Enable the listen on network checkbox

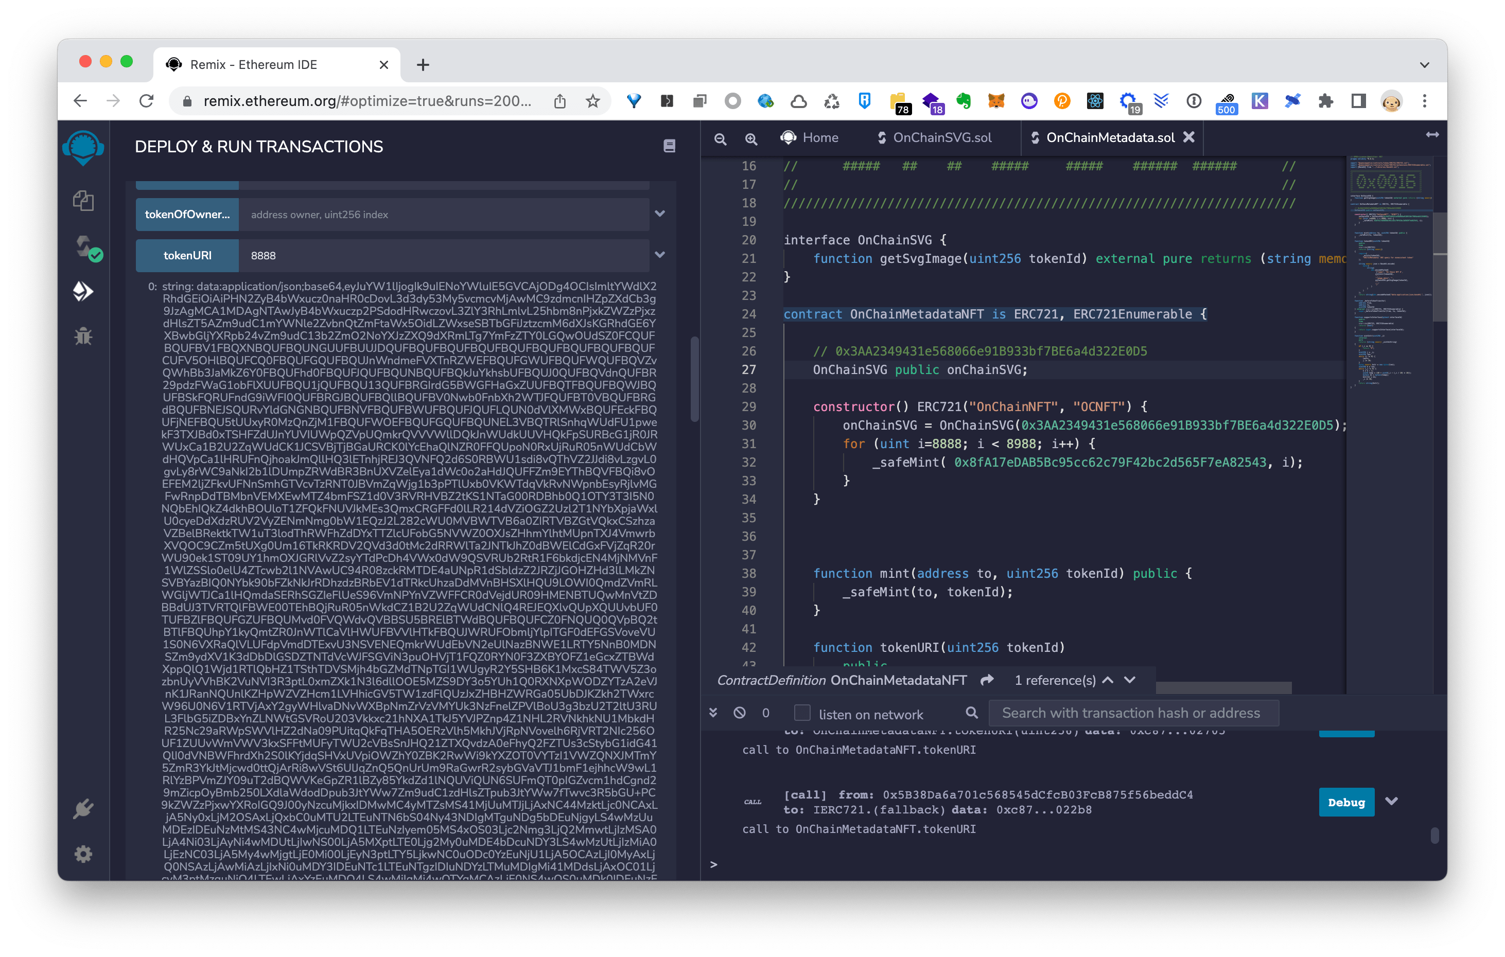(802, 713)
